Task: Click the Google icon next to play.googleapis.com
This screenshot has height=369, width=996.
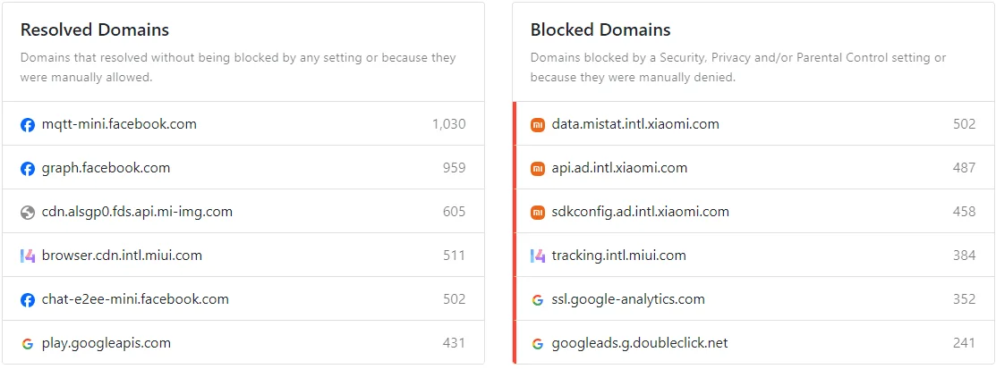Action: point(28,343)
